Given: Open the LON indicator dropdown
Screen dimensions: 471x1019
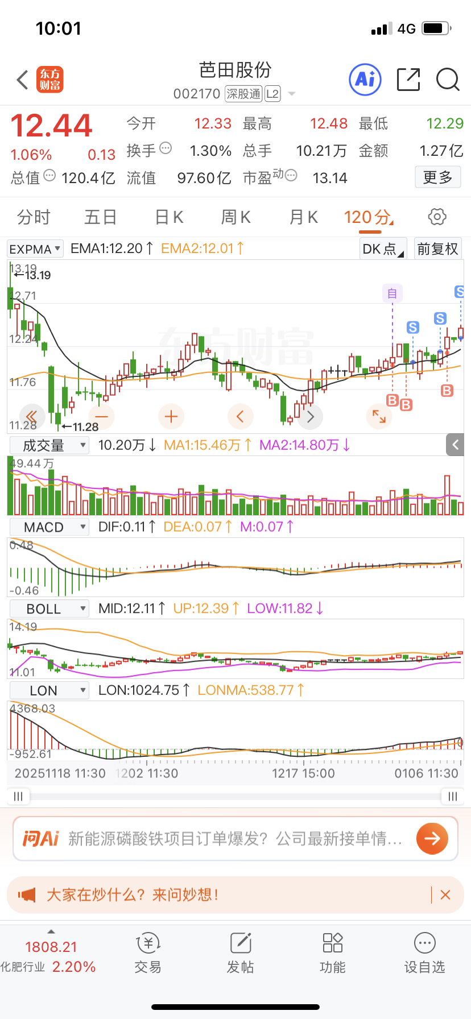Looking at the screenshot, I should click(49, 691).
